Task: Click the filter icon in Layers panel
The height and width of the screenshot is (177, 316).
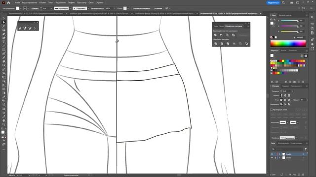Action: click(x=306, y=149)
